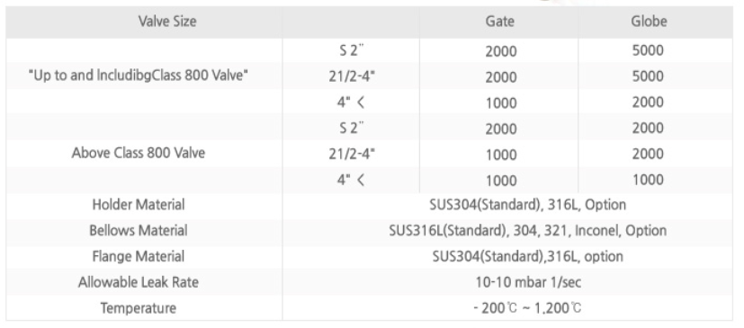Screen dimensions: 744x328
Task: Select the Gate column header
Action: coord(499,22)
